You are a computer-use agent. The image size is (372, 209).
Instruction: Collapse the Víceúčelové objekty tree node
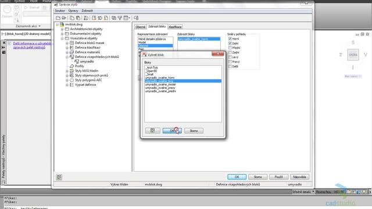[x=62, y=38]
